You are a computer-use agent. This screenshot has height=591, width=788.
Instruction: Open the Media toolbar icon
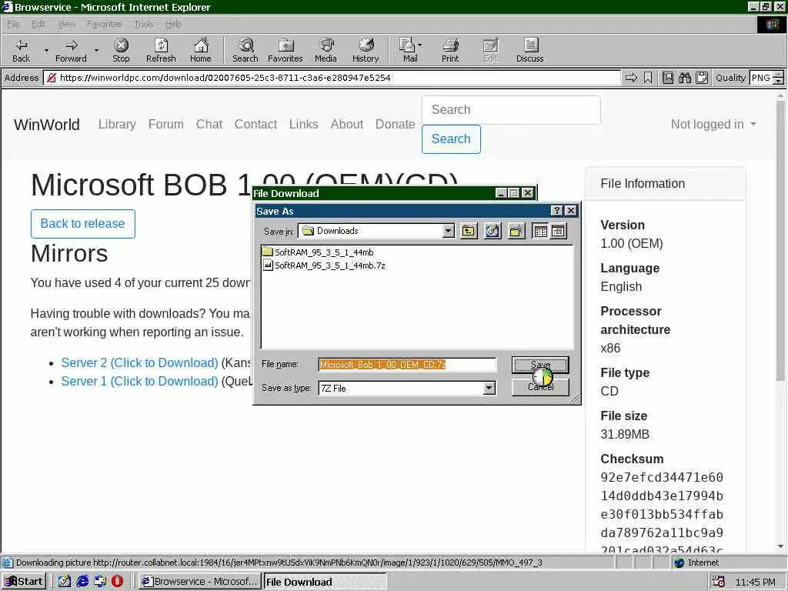326,50
